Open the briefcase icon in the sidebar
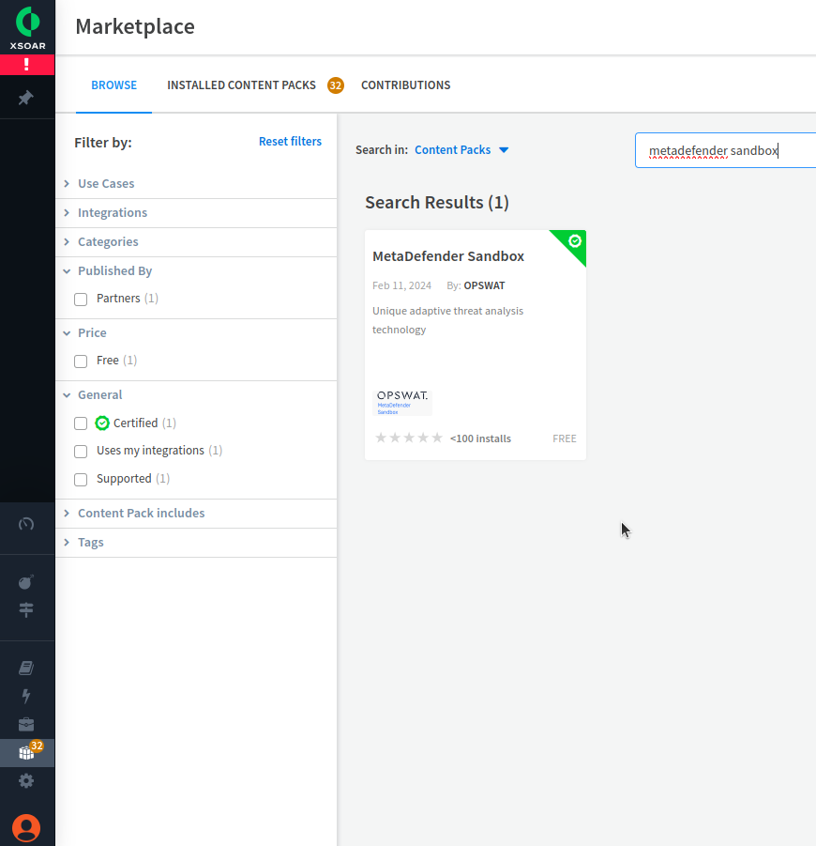The width and height of the screenshot is (816, 846). pos(26,724)
